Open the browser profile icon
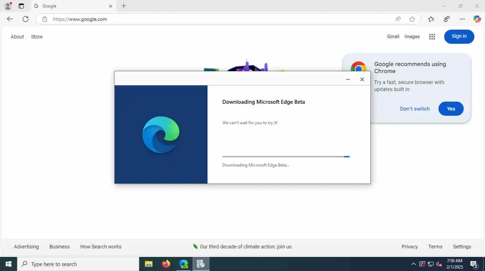Screen dimensions: 485x271 click(7, 6)
